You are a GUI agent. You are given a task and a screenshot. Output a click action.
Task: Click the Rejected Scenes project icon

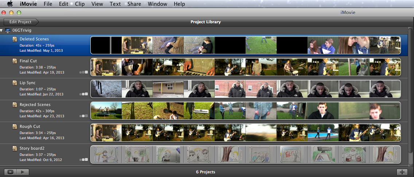pyautogui.click(x=15, y=105)
